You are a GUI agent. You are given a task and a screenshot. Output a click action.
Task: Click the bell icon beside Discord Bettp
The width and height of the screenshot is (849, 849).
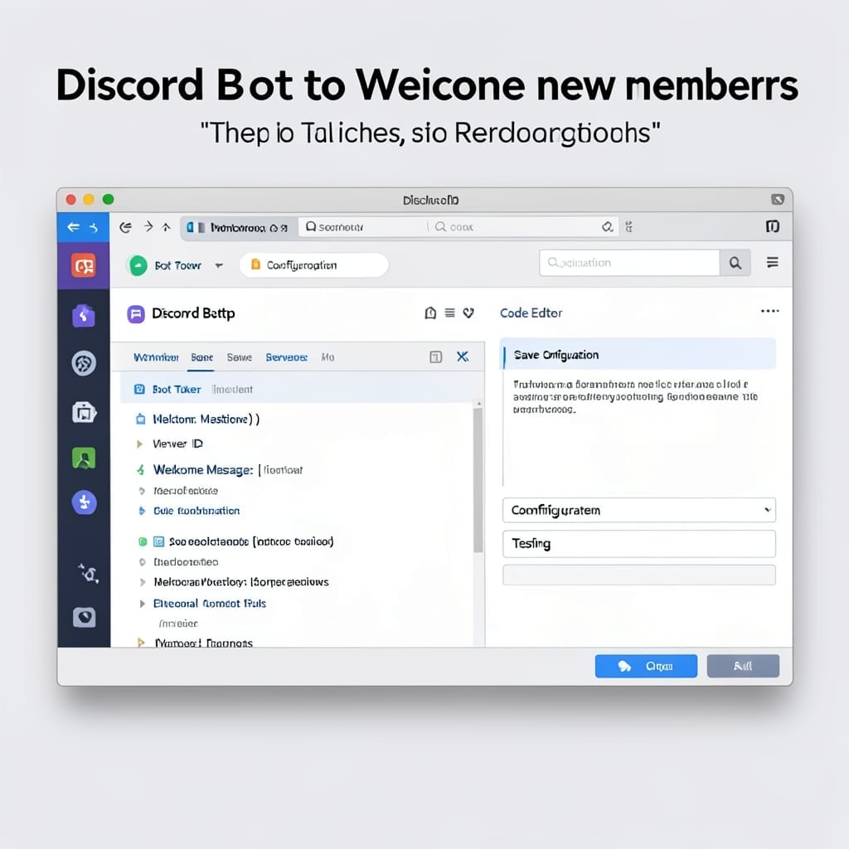(430, 313)
